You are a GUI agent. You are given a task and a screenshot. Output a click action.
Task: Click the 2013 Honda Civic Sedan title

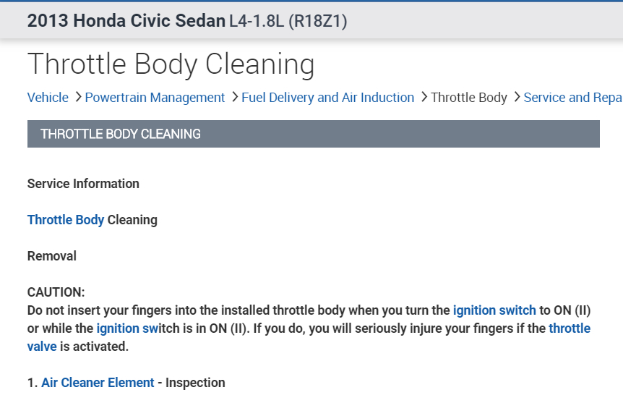(x=126, y=21)
